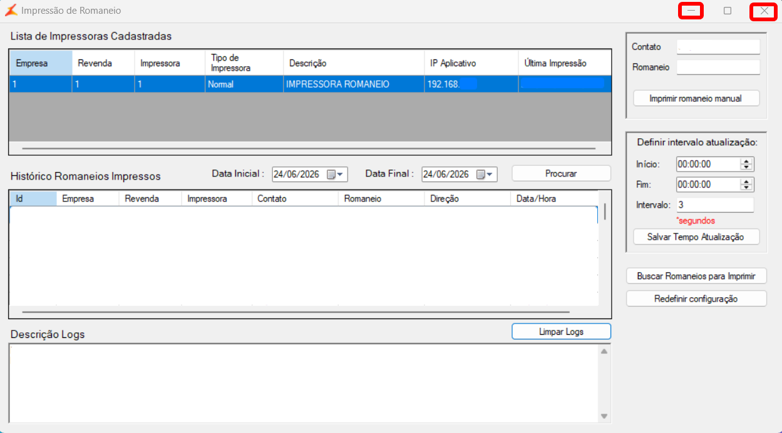Click Salvar Tempo Atualização button

[x=696, y=237]
